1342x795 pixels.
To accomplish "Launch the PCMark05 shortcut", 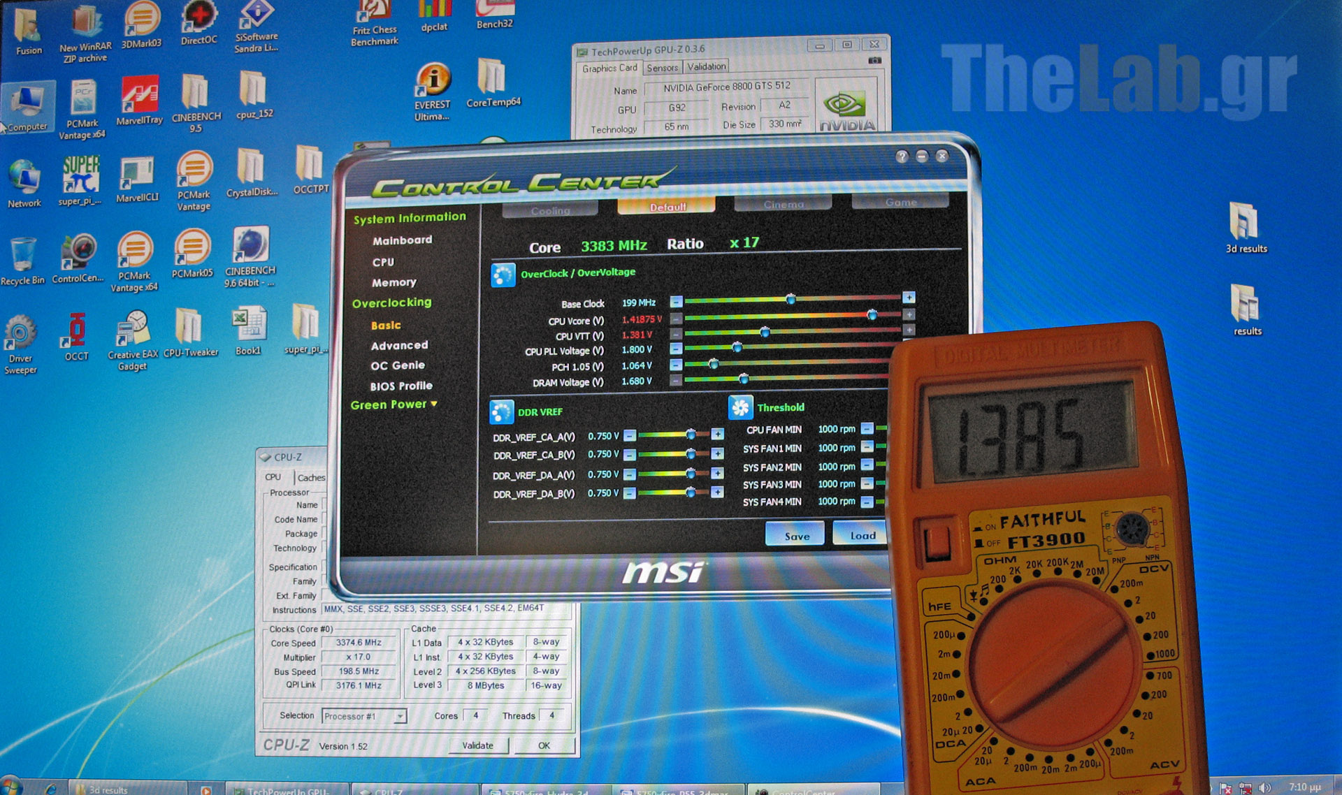I will [192, 254].
